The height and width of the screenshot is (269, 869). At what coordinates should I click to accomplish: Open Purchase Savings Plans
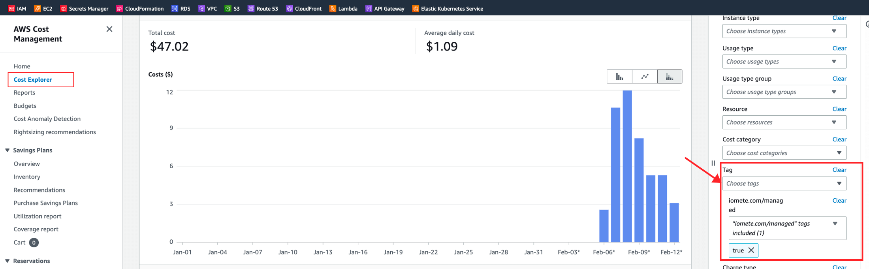click(x=45, y=203)
